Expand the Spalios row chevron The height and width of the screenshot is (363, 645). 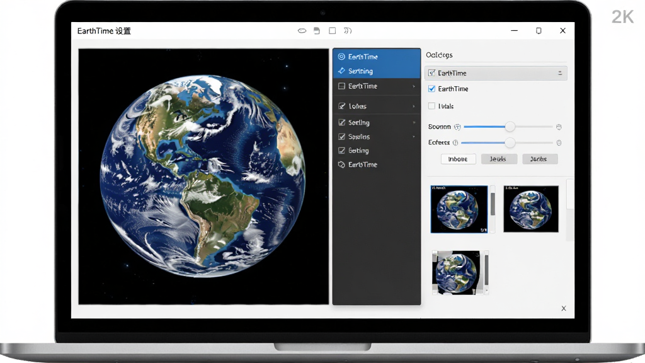point(414,137)
